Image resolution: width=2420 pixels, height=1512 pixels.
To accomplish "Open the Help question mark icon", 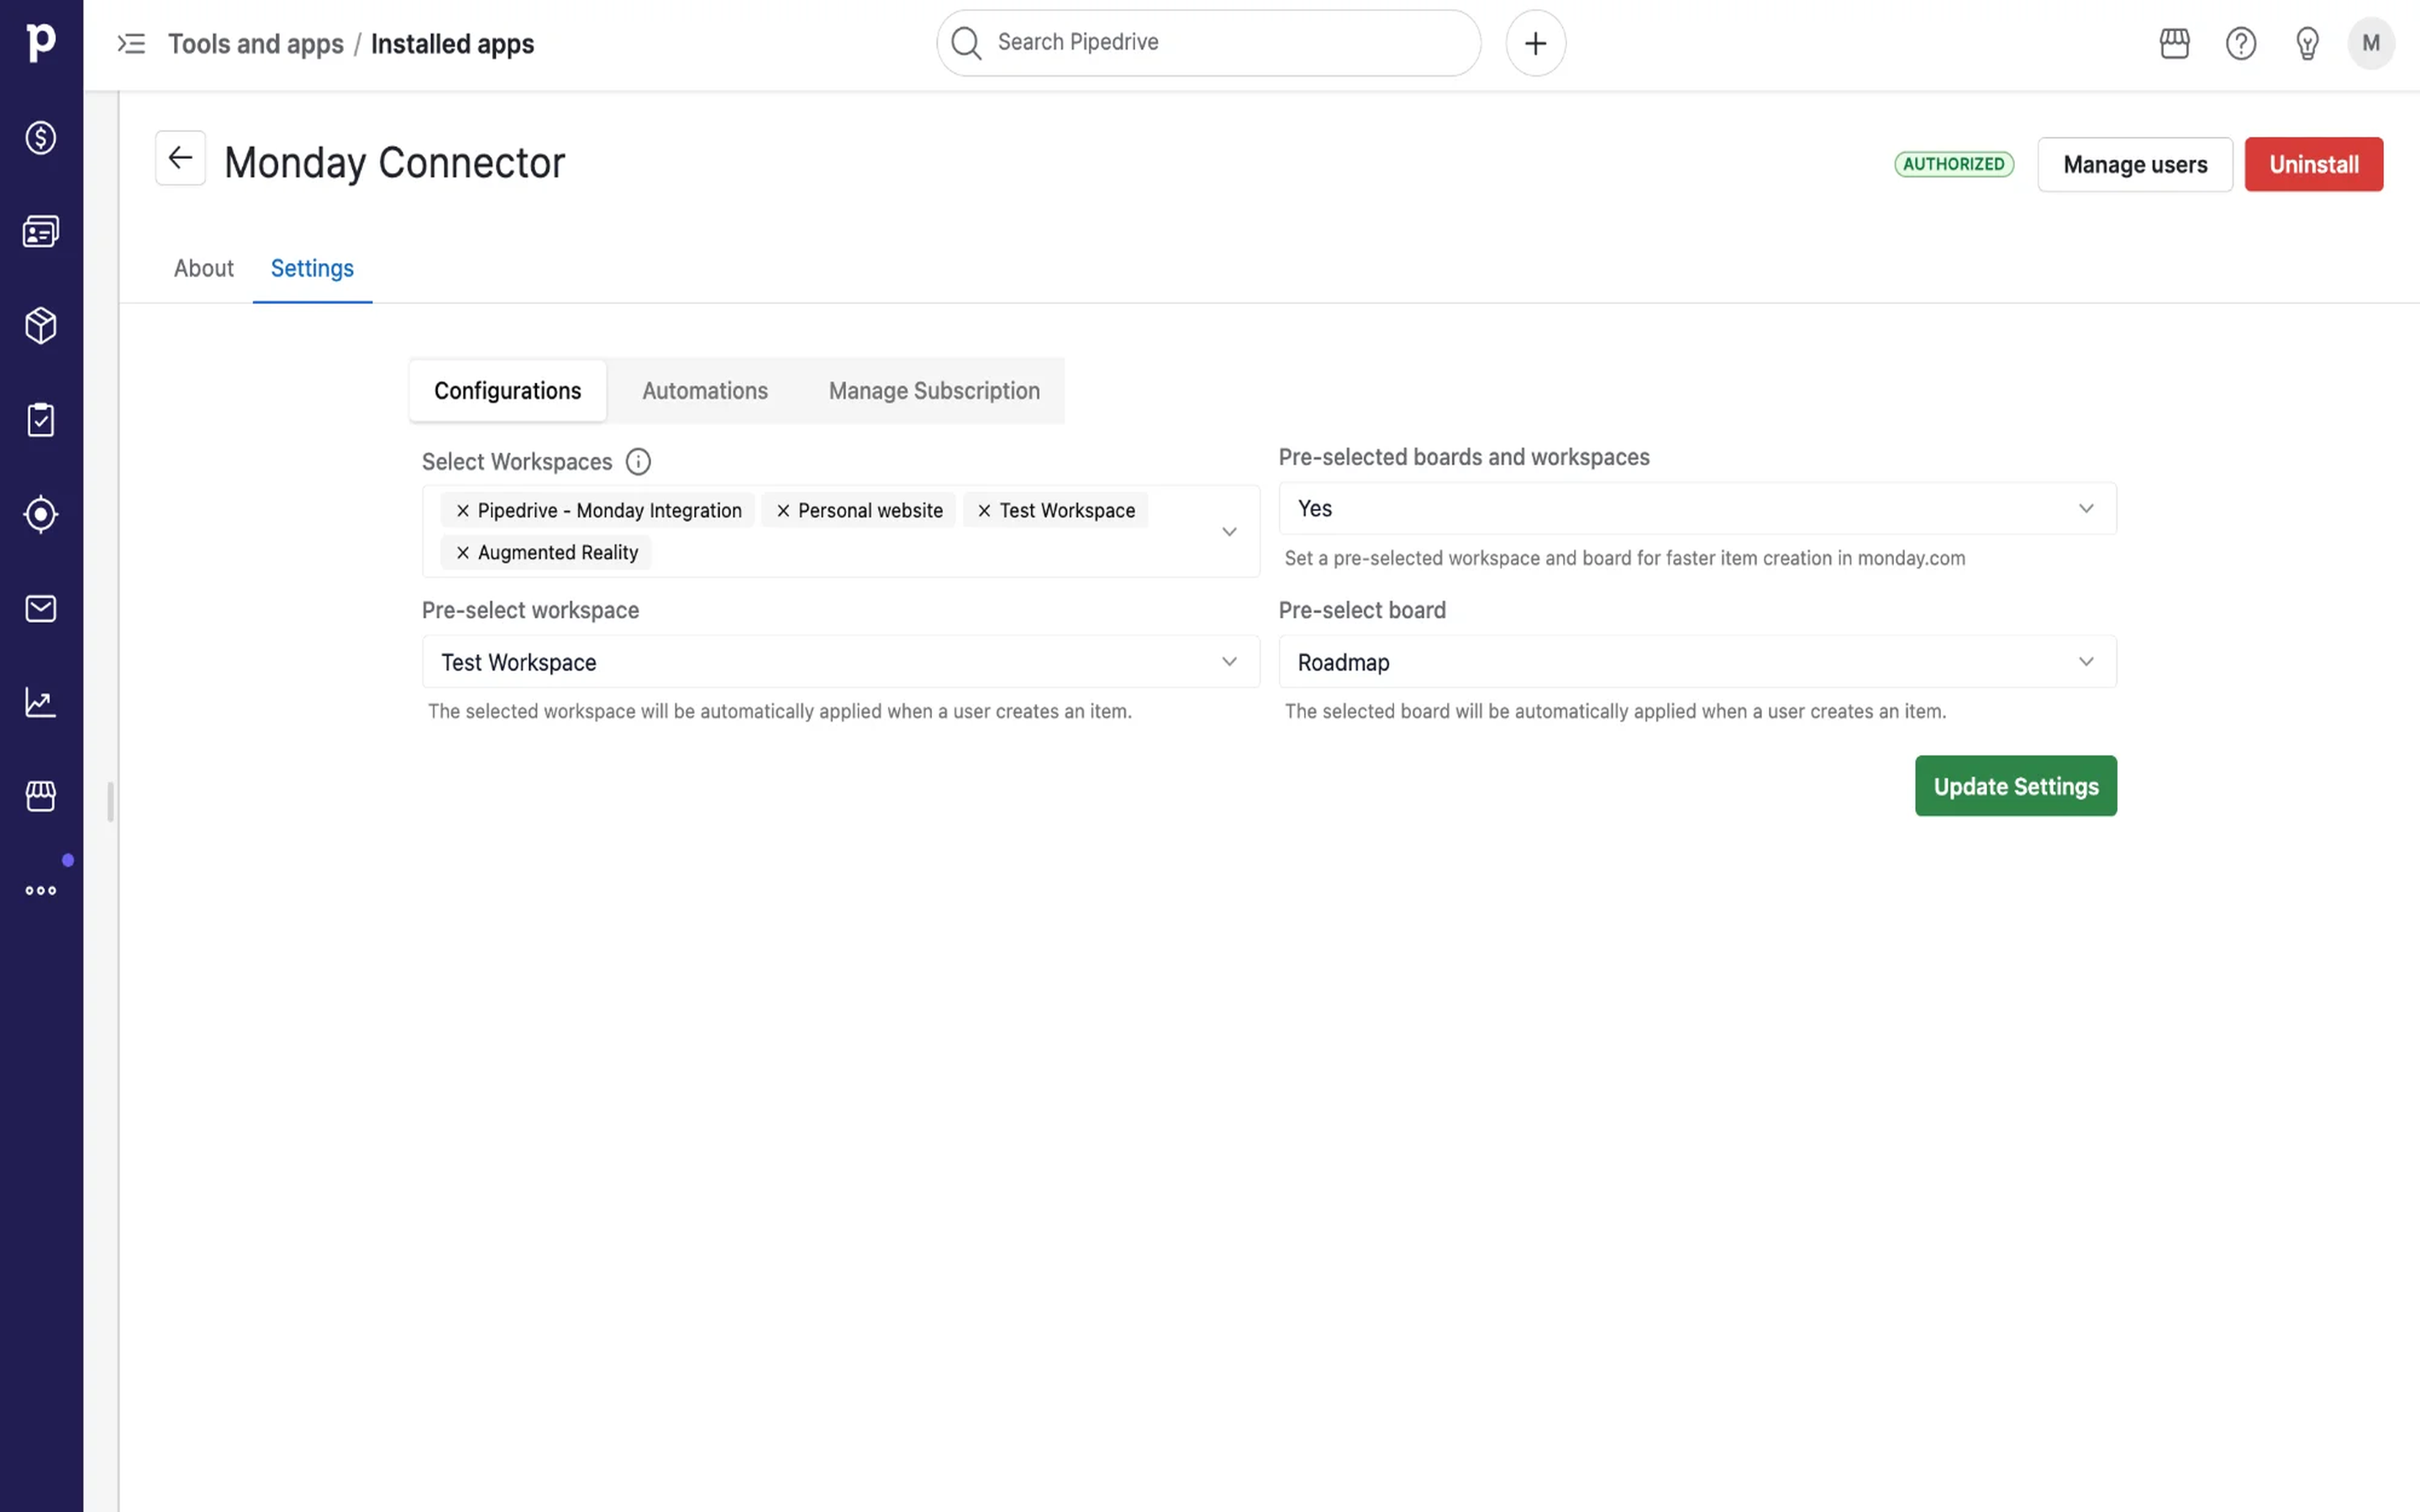I will click(x=2240, y=43).
